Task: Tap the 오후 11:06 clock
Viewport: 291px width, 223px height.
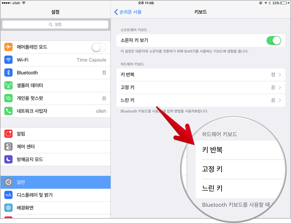Action: (146, 3)
